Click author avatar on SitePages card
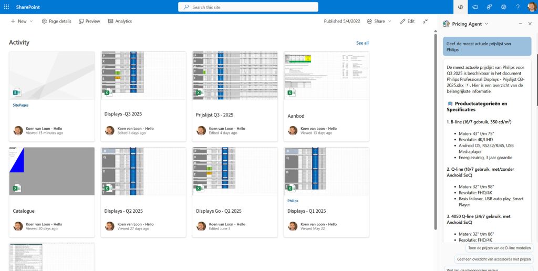Screen dimensions: 538x271 [18, 131]
